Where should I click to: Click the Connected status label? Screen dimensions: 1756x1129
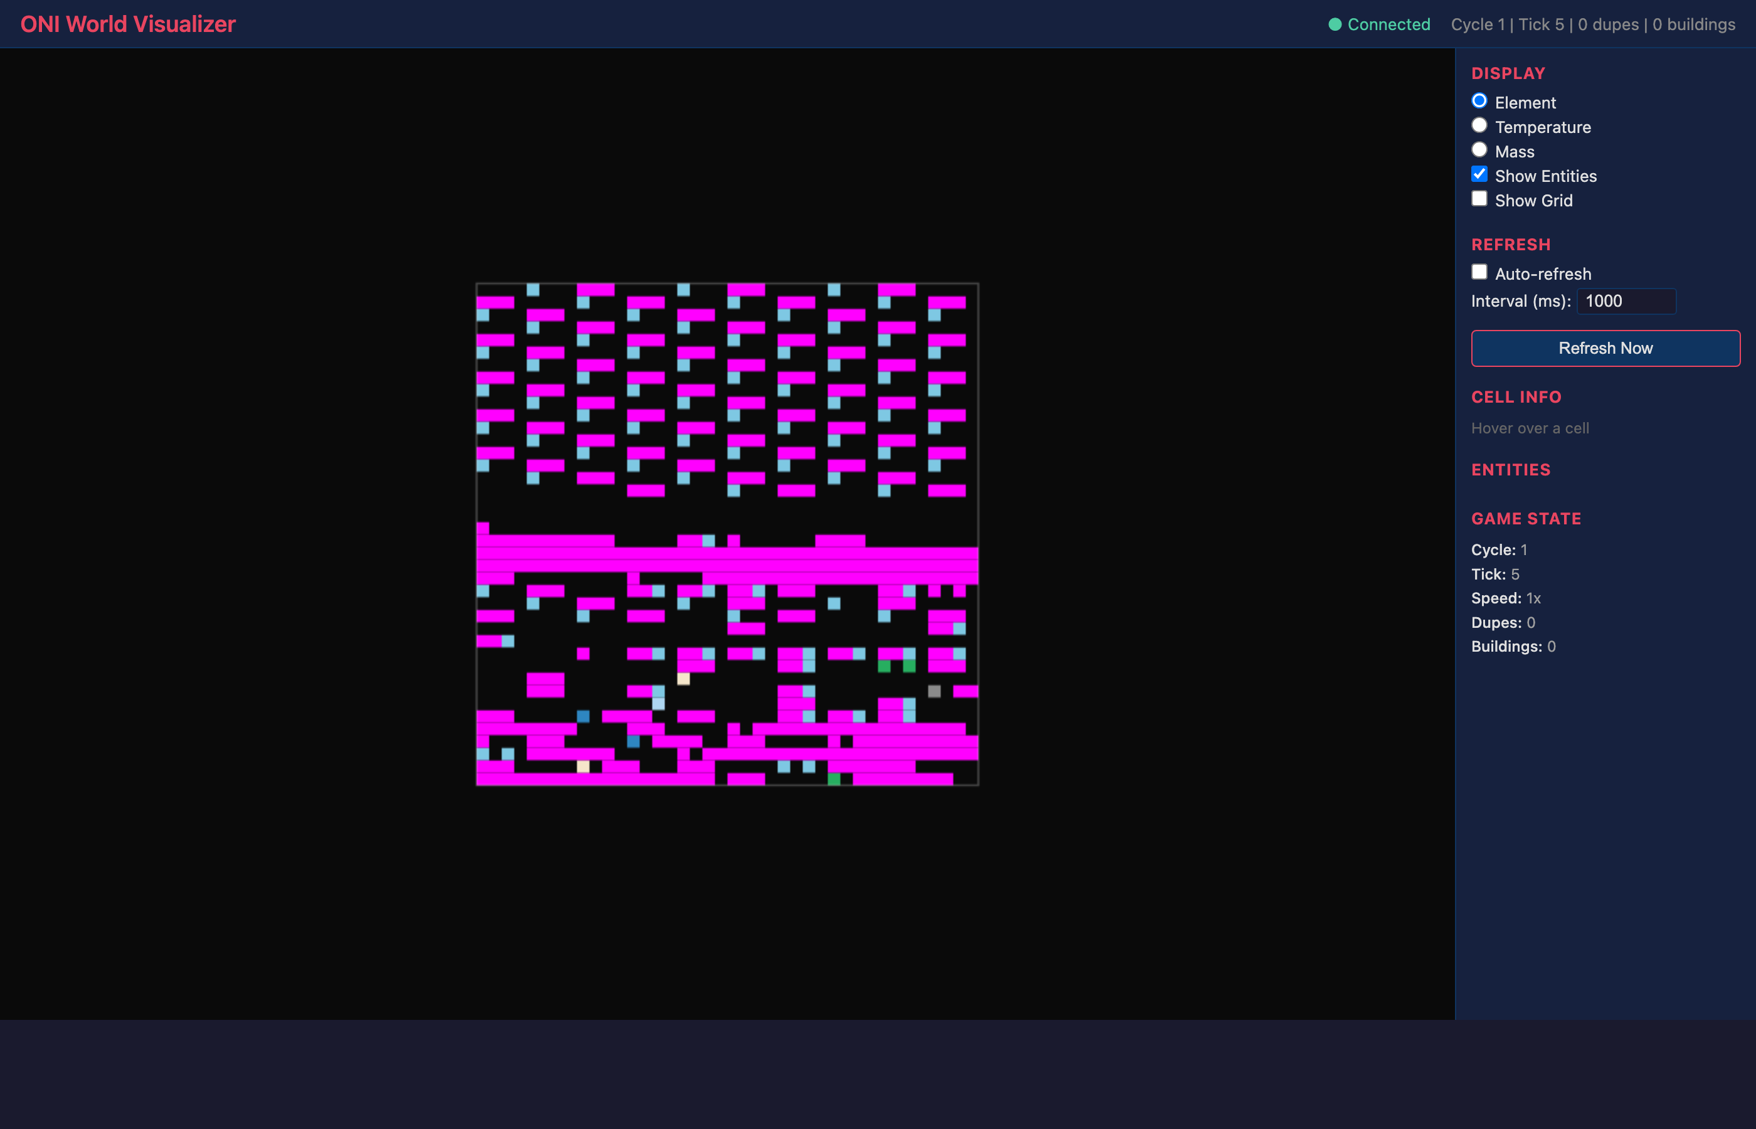pyautogui.click(x=1388, y=24)
